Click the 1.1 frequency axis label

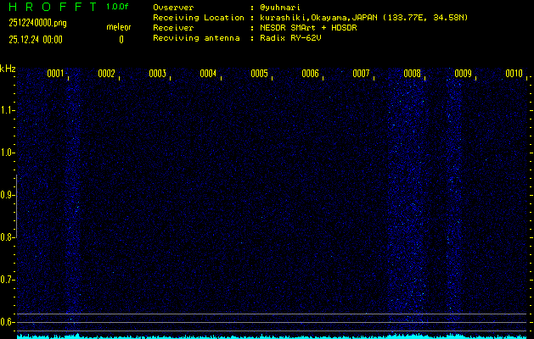click(8, 110)
